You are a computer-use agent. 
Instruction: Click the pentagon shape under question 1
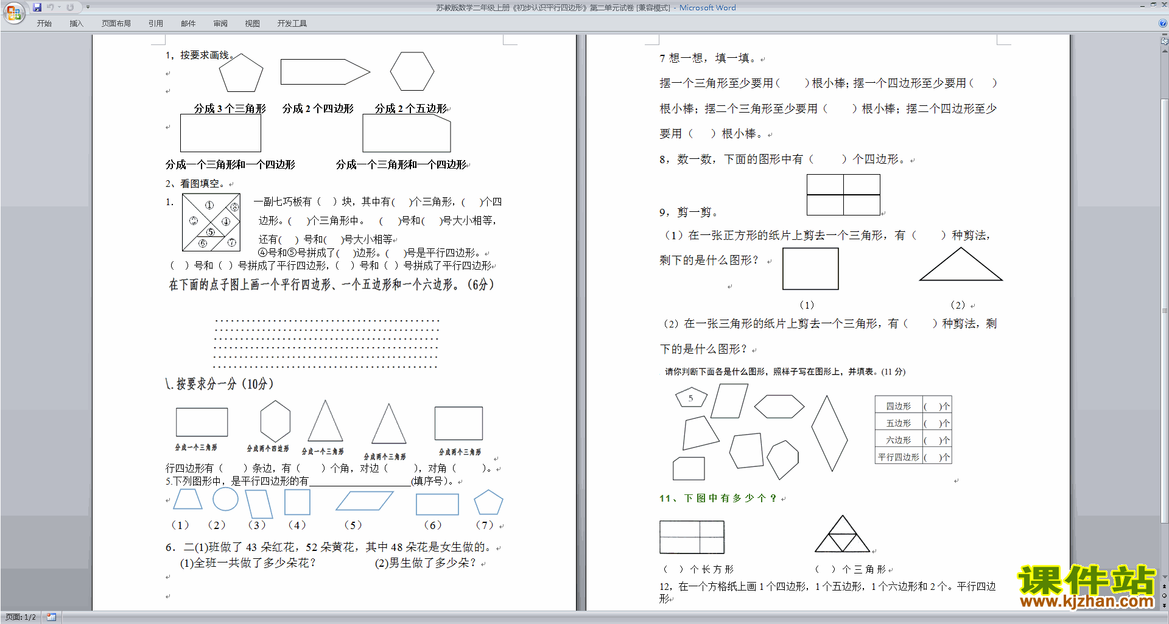[x=241, y=72]
